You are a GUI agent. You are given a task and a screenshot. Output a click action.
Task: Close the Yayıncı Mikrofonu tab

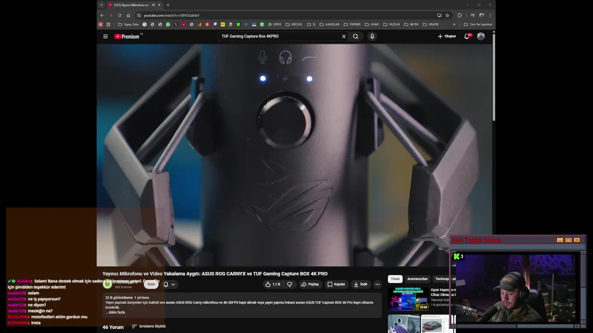point(159,5)
